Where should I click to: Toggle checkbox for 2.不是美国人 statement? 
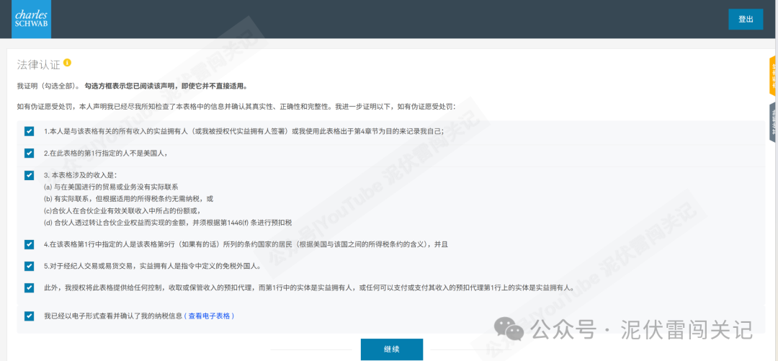pos(30,153)
